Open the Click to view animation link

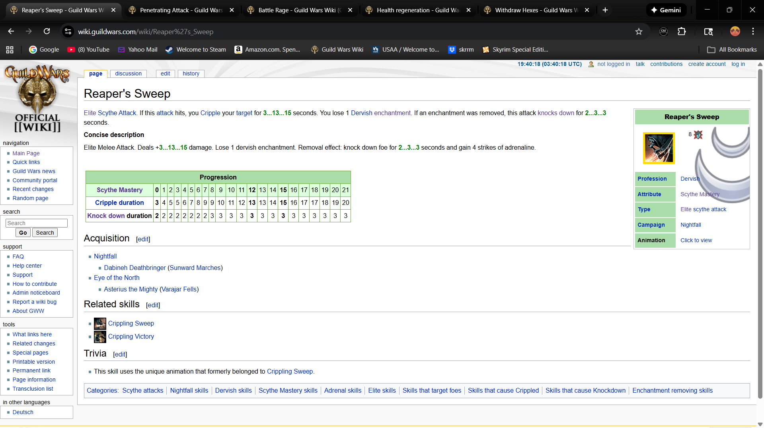[696, 240]
